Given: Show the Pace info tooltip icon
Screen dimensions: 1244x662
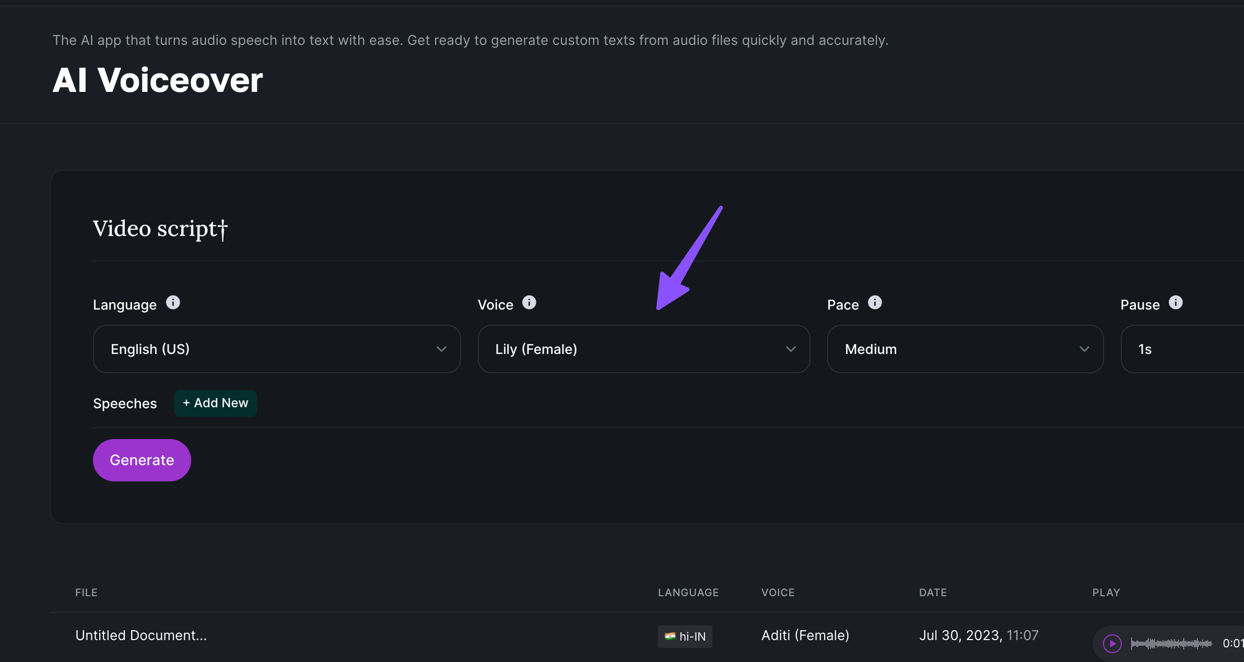Looking at the screenshot, I should (875, 303).
